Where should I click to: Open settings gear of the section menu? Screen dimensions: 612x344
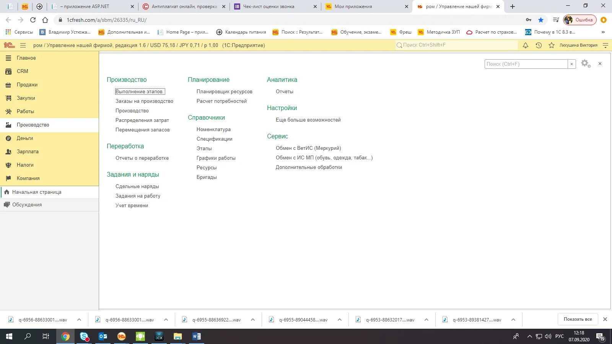586,64
